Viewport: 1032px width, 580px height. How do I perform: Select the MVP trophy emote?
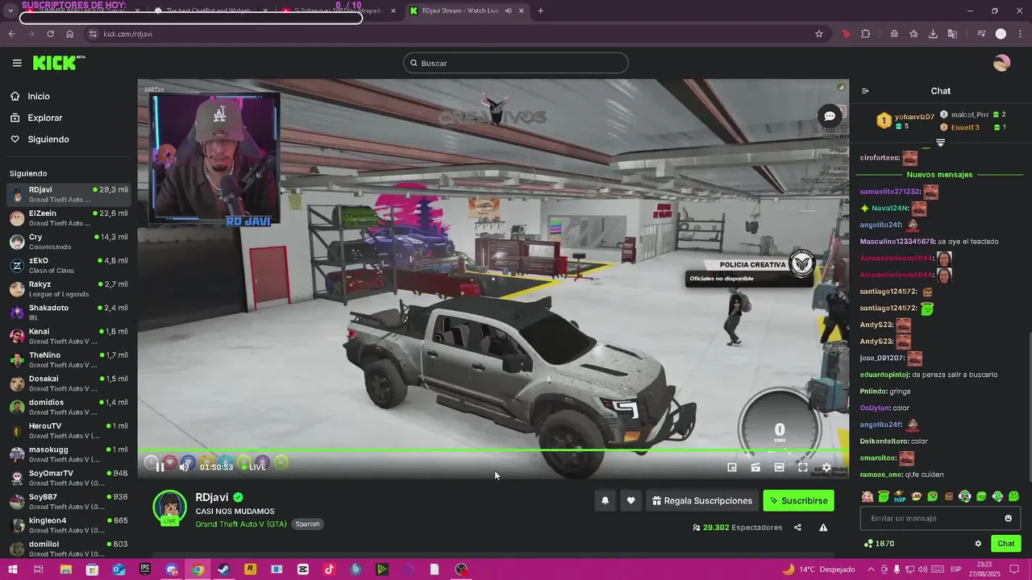(x=900, y=496)
